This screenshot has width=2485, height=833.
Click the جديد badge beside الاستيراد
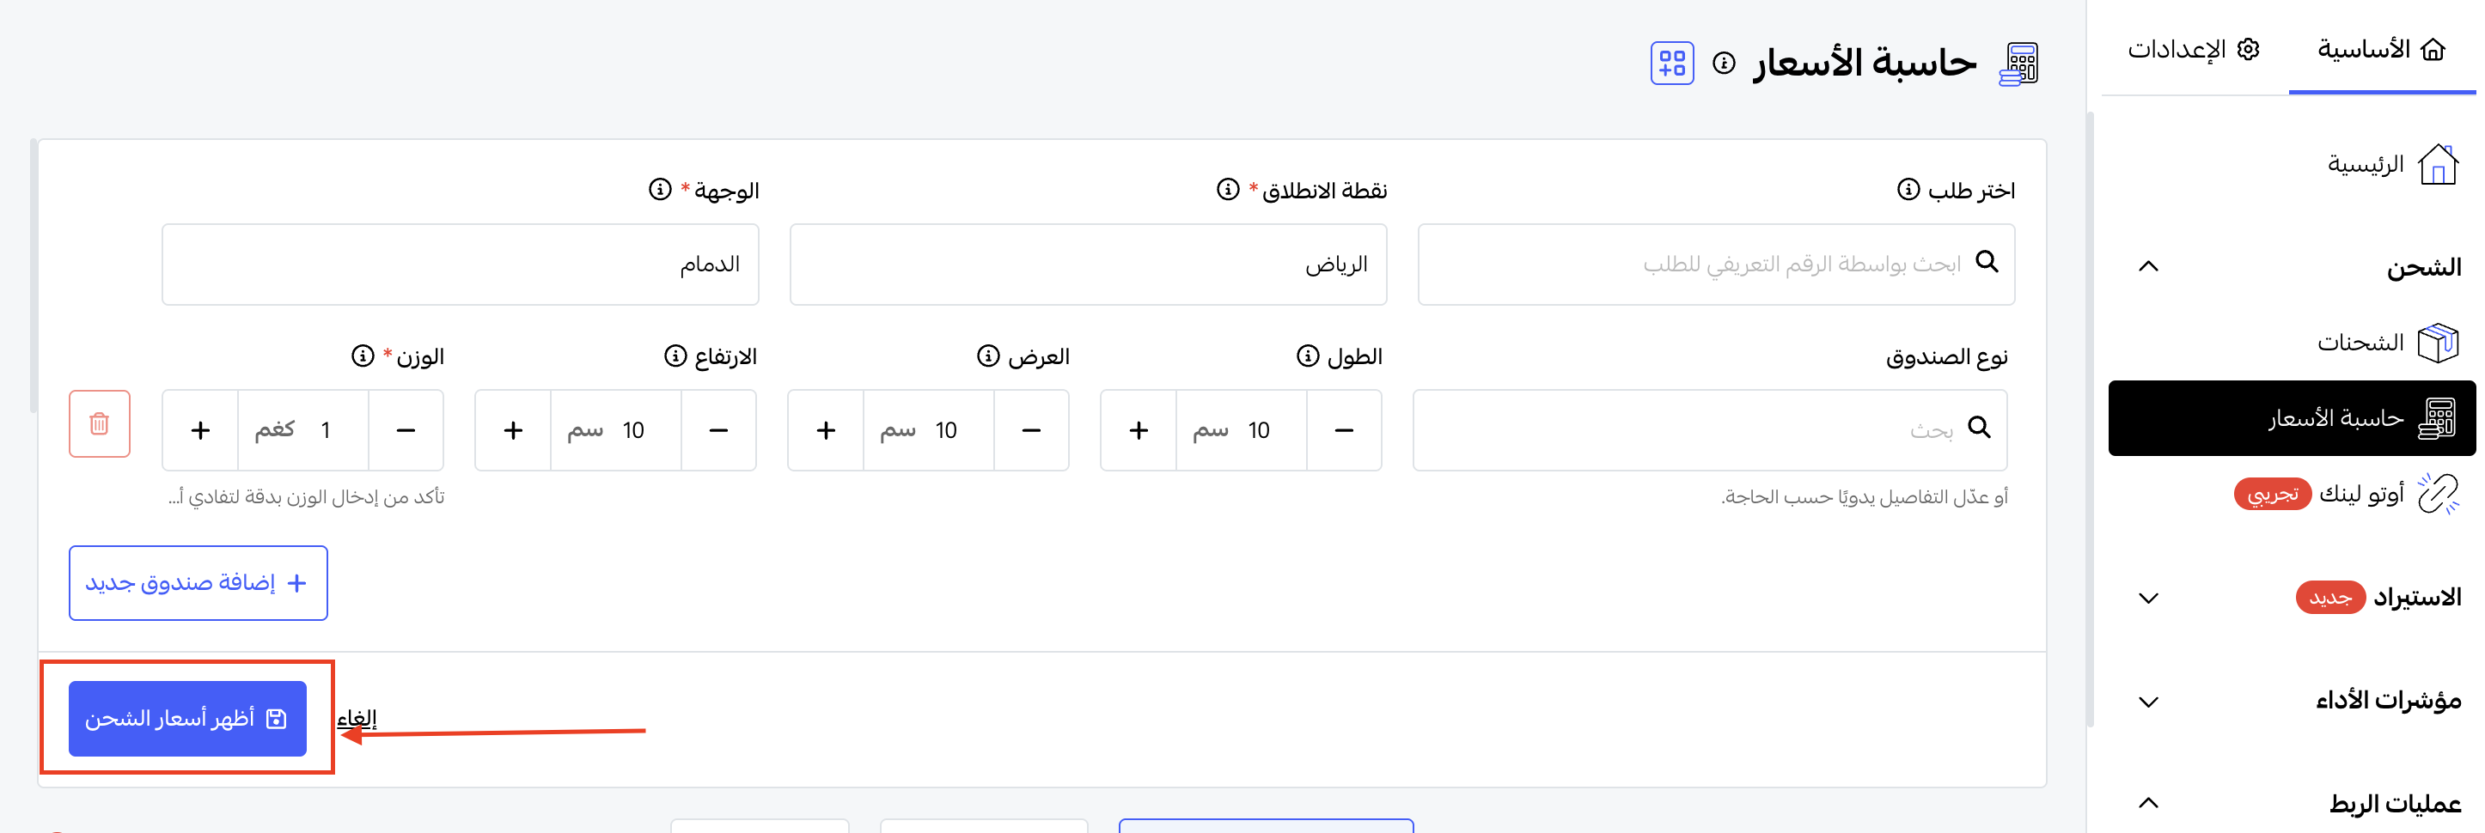[x=2330, y=598]
